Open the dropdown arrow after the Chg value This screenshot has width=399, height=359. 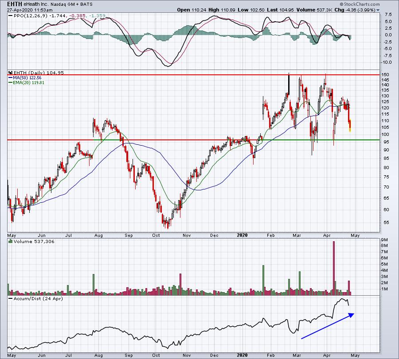tap(378, 10)
